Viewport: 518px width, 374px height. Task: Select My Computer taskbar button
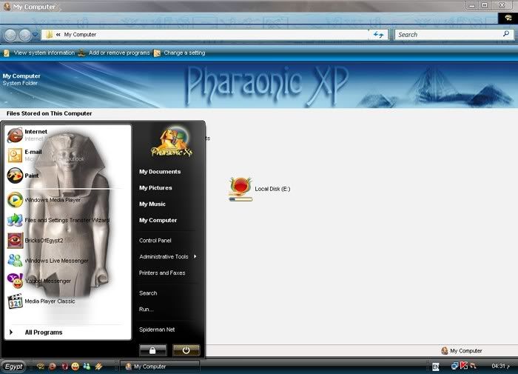click(x=160, y=367)
